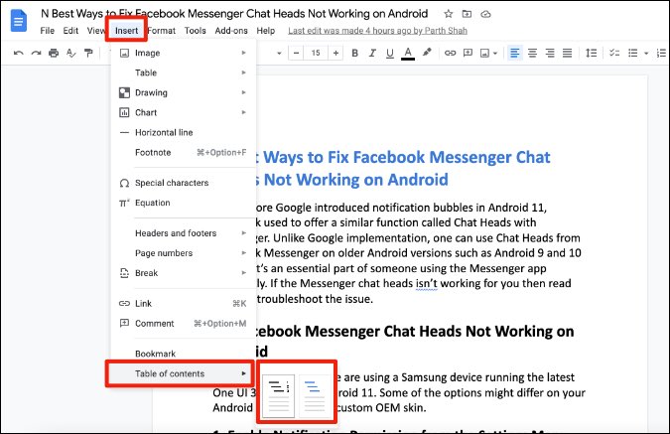Image resolution: width=670 pixels, height=434 pixels.
Task: Open the Google Docs home icon
Action: coord(18,21)
